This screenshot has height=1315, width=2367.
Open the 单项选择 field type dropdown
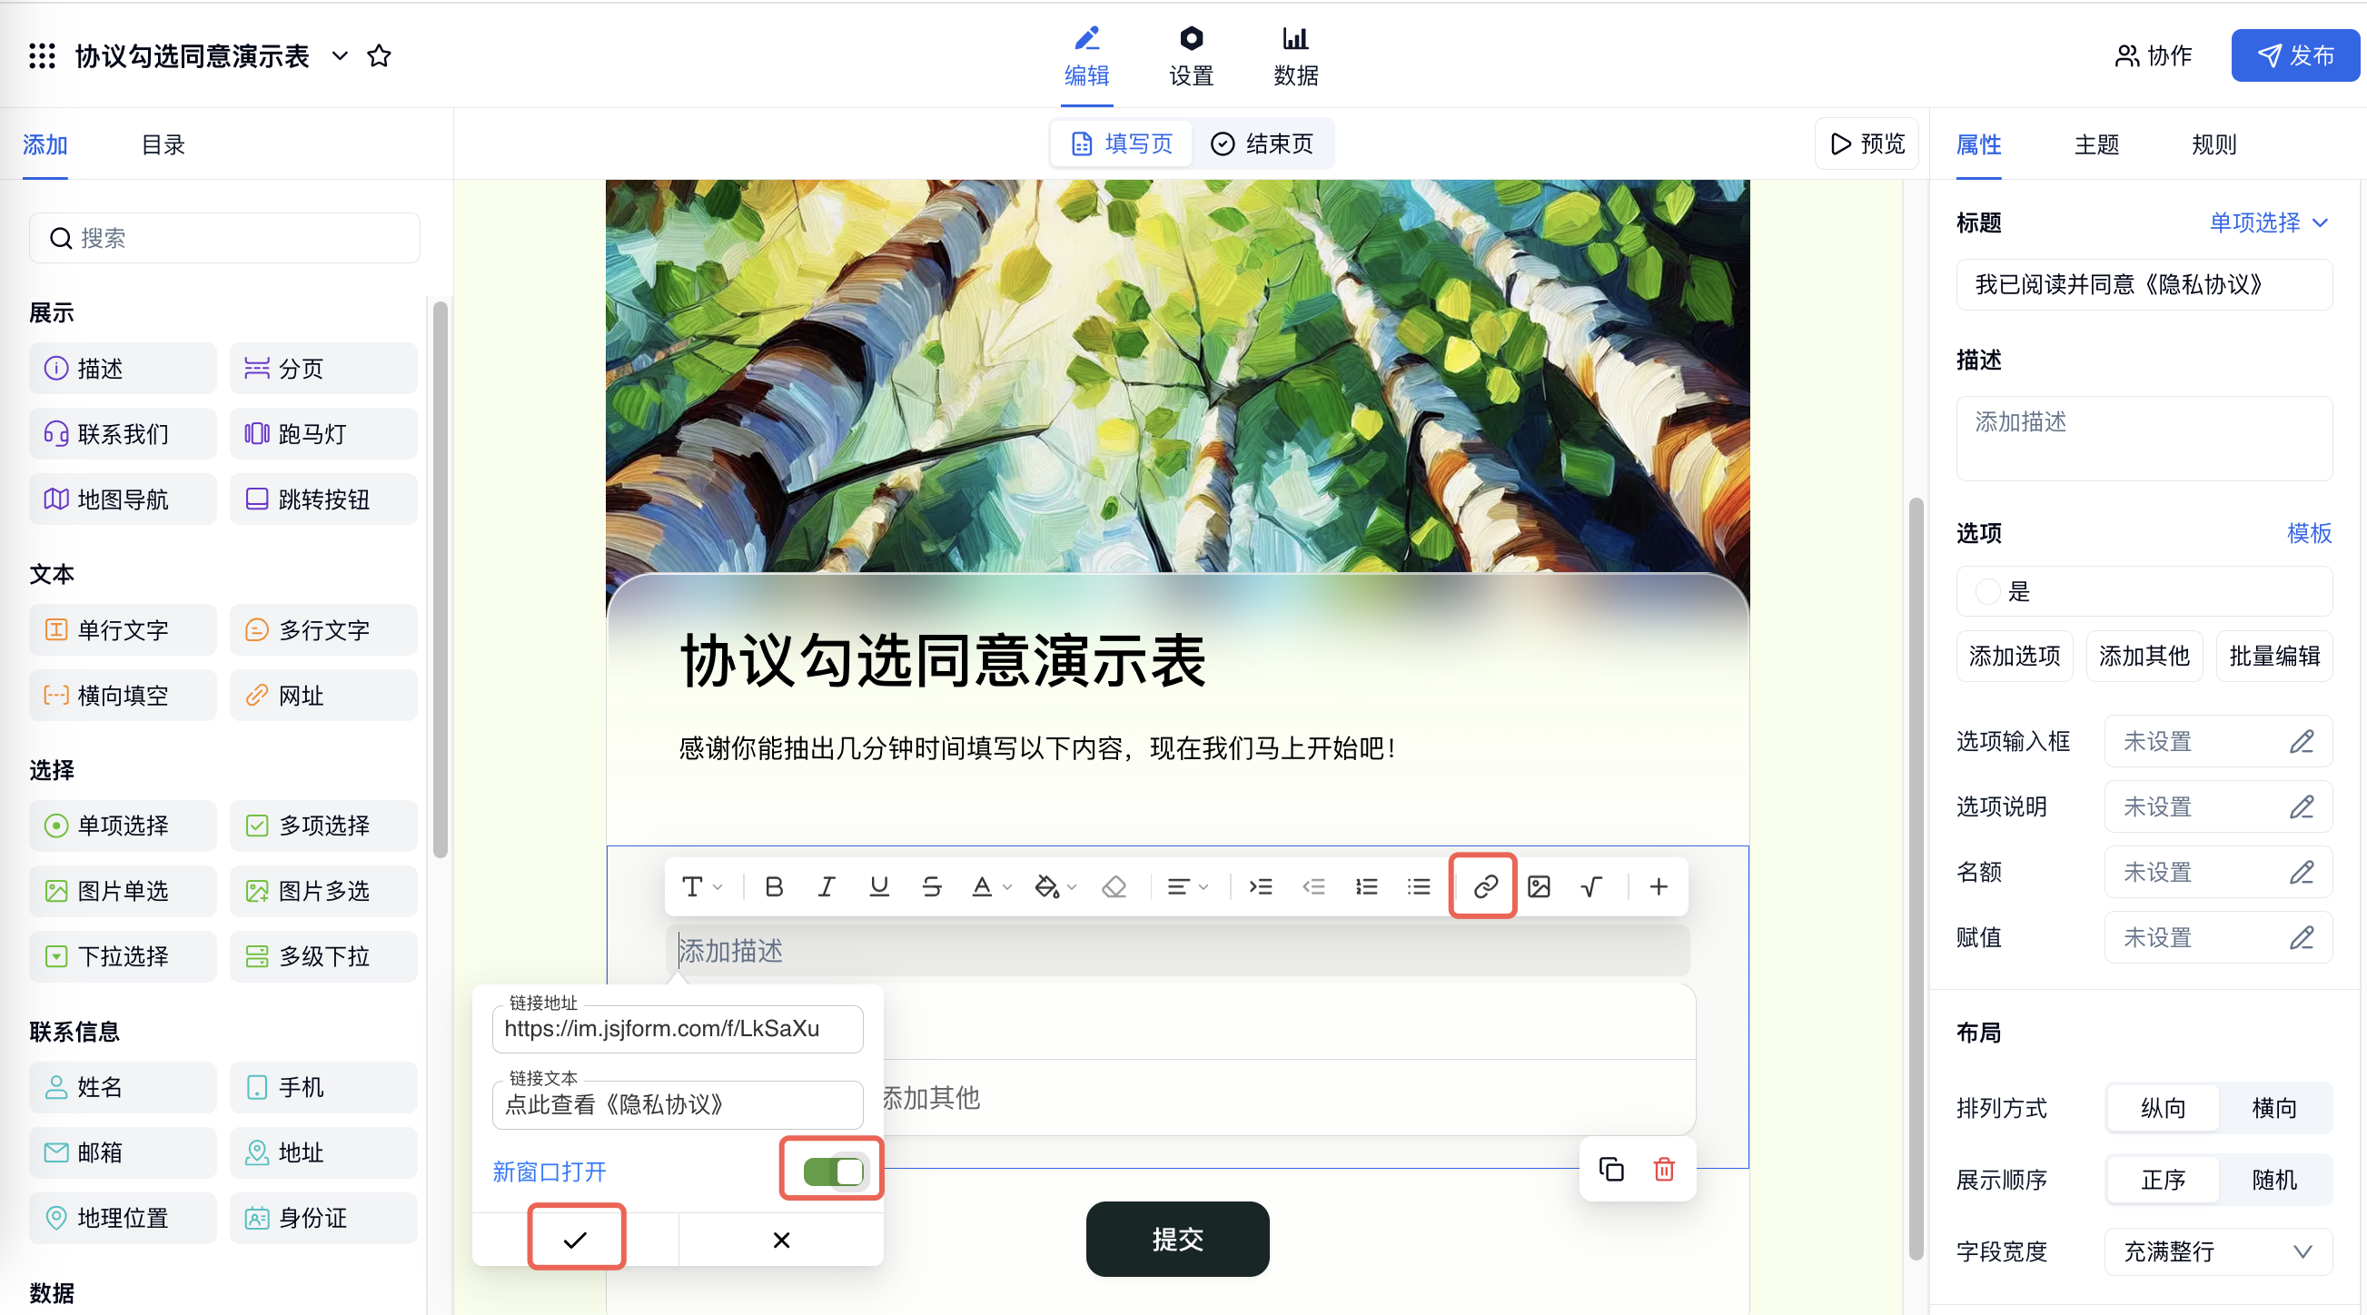(x=2269, y=222)
